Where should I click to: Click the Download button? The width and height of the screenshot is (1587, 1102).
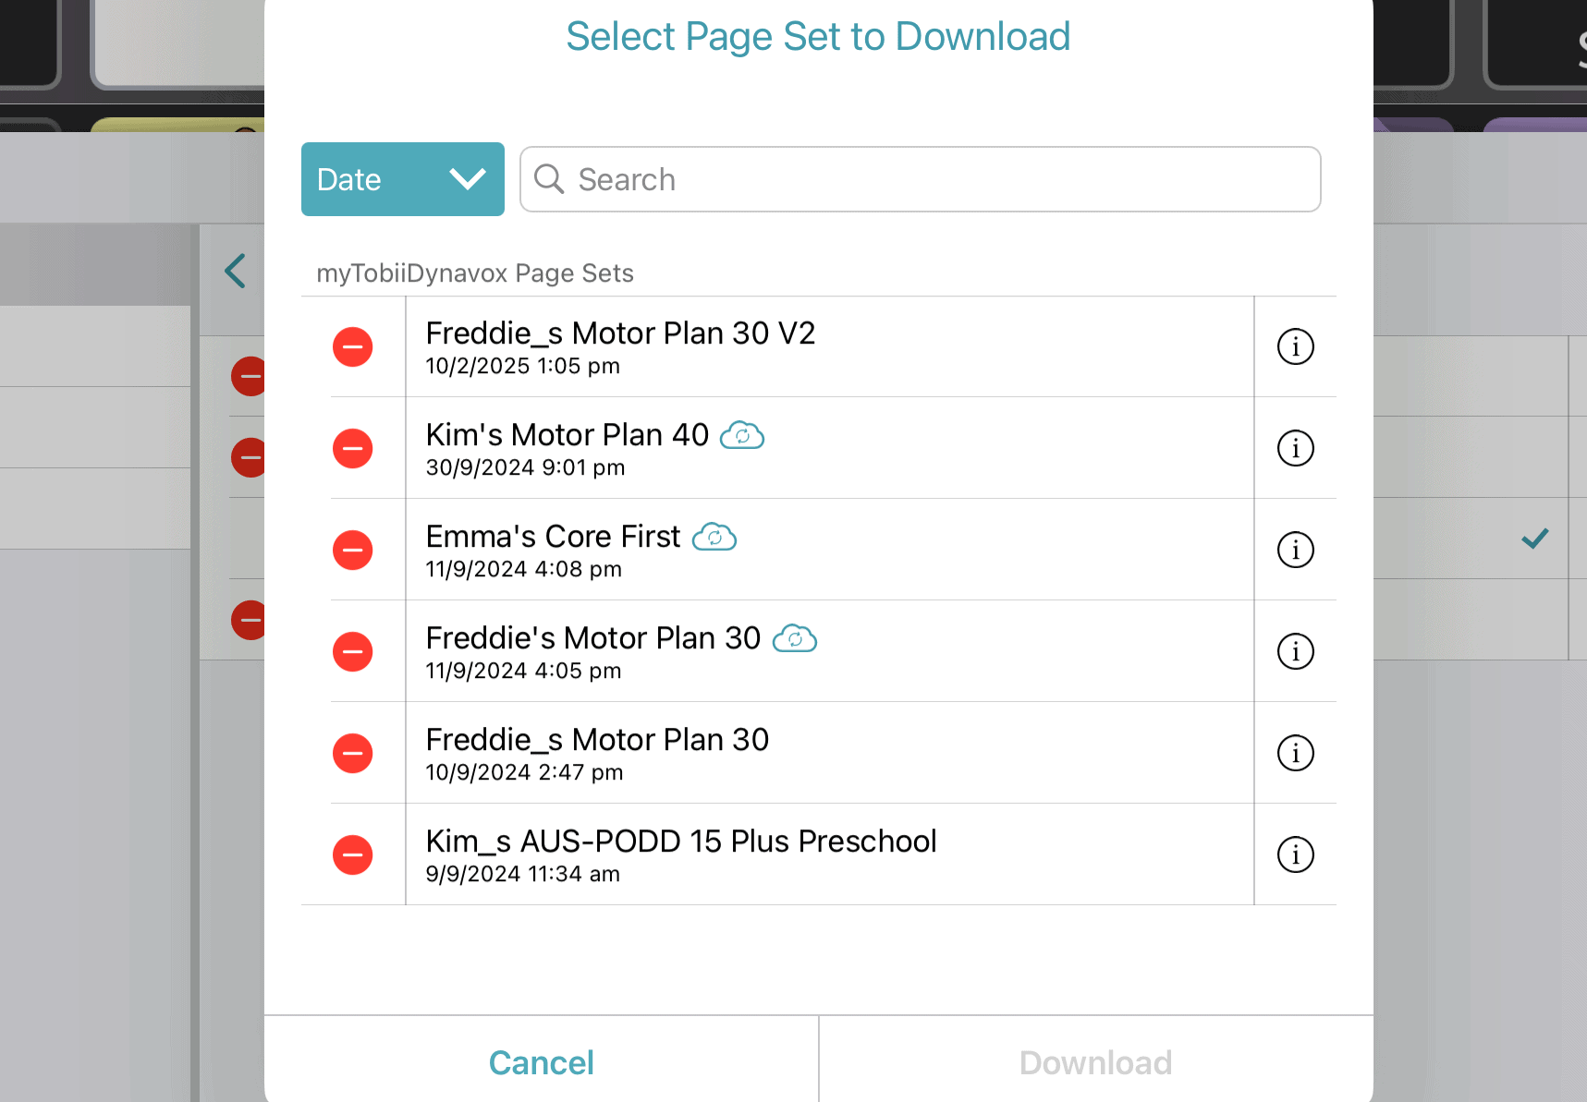(x=1095, y=1061)
